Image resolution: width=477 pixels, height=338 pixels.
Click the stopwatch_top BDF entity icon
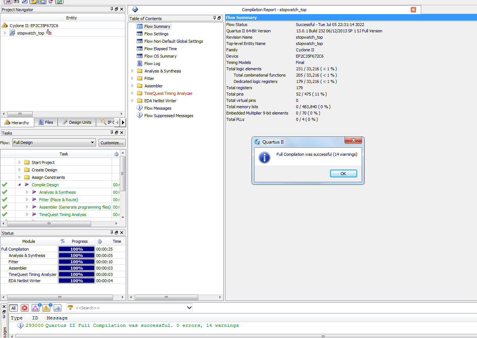[x=12, y=33]
